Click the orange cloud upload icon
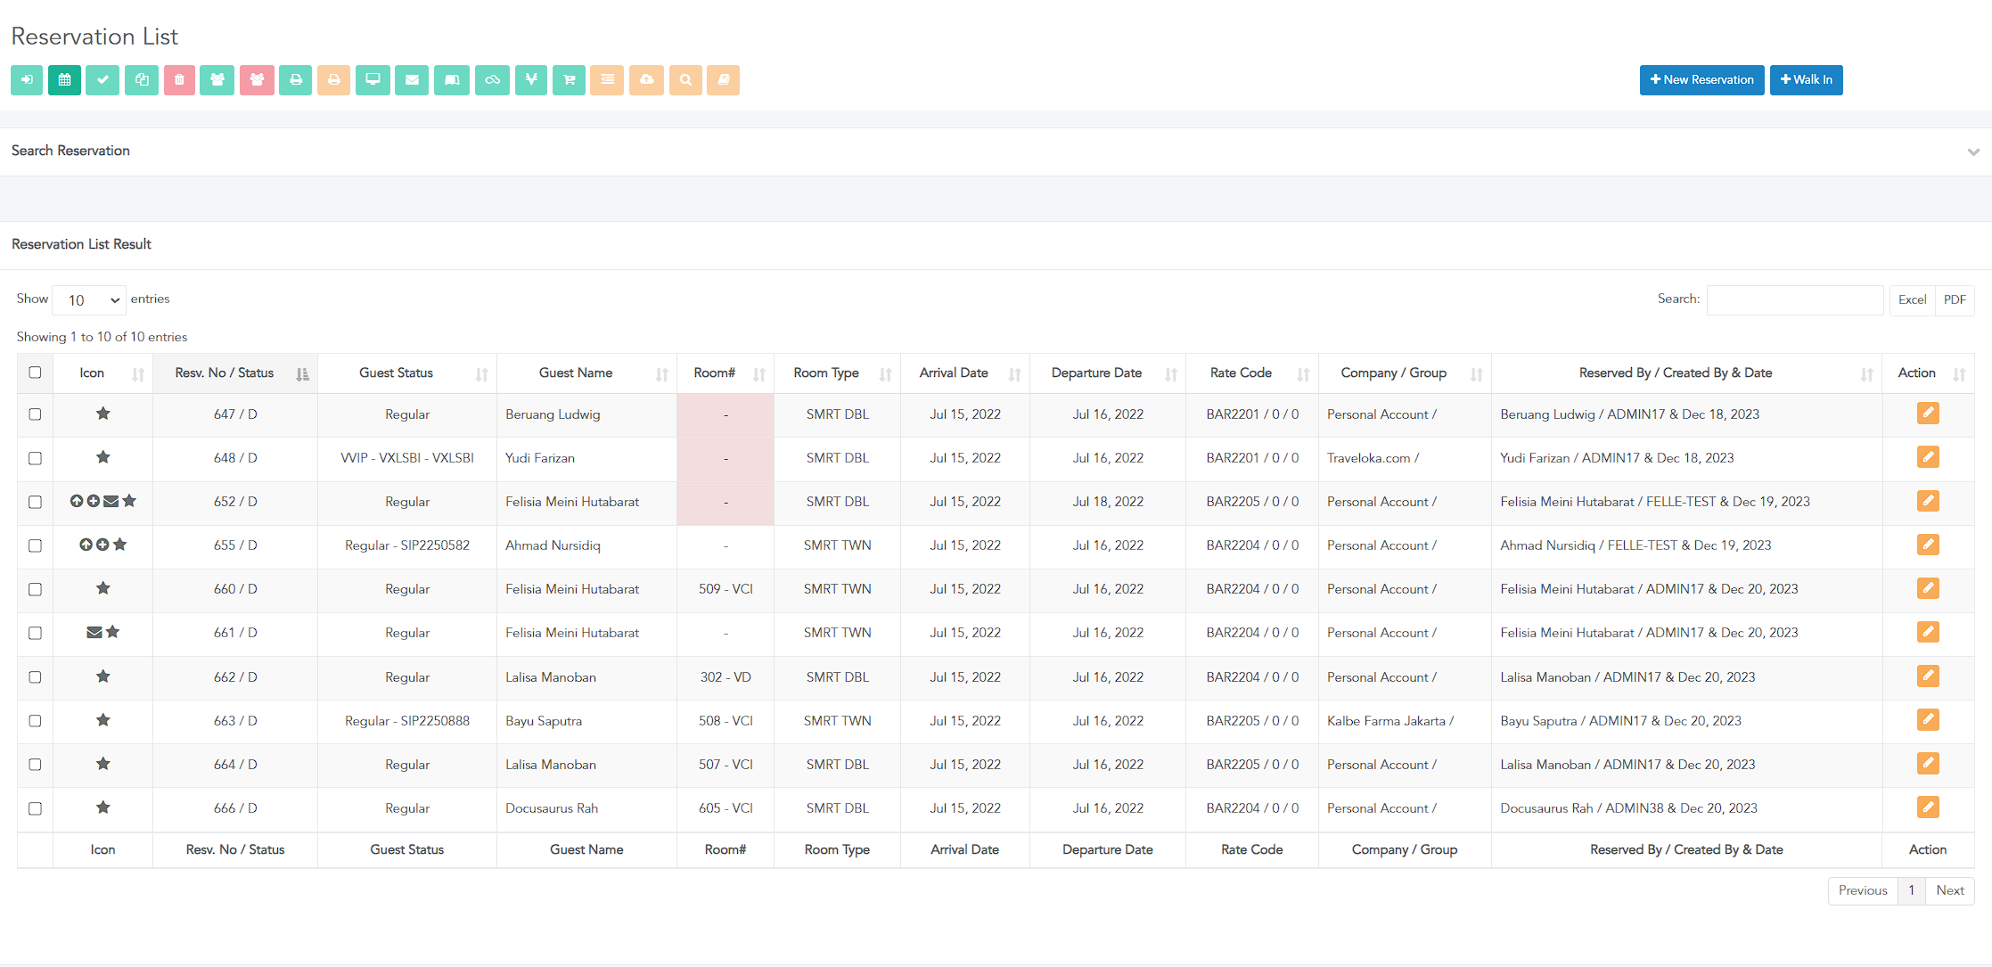1992x967 pixels. point(646,80)
